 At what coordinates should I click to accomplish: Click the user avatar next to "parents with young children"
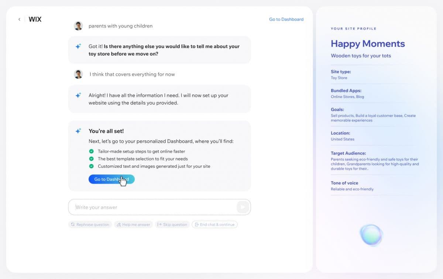[x=78, y=25]
